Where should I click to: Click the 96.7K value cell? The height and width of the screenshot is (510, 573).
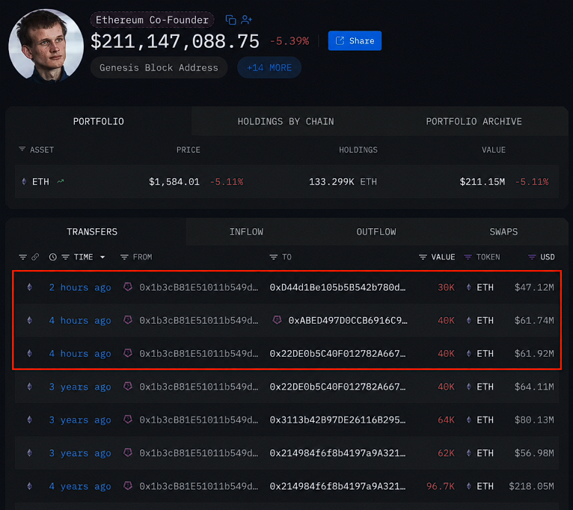pos(441,486)
